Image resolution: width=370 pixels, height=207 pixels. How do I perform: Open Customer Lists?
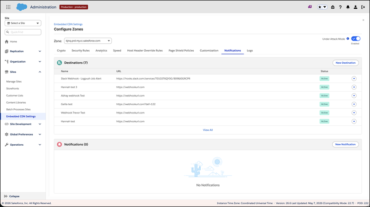[15, 95]
